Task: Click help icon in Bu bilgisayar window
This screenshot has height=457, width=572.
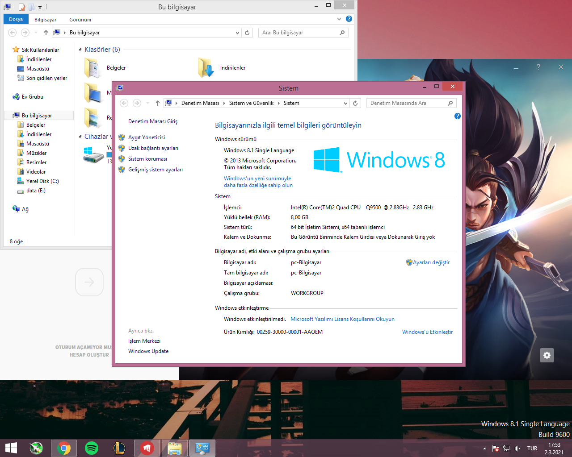Action: [x=349, y=19]
